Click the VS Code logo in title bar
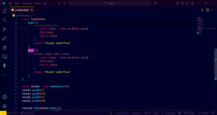217x115 pixels. tap(3, 3)
